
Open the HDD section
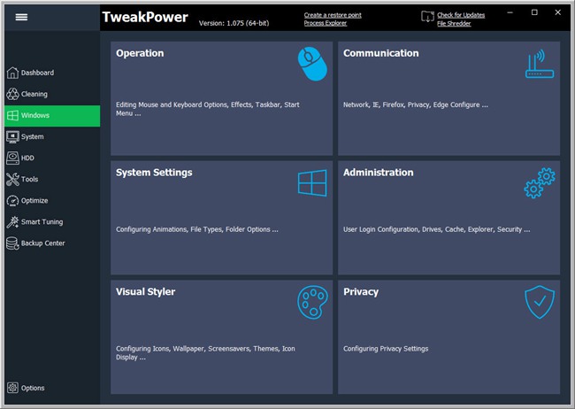point(52,158)
